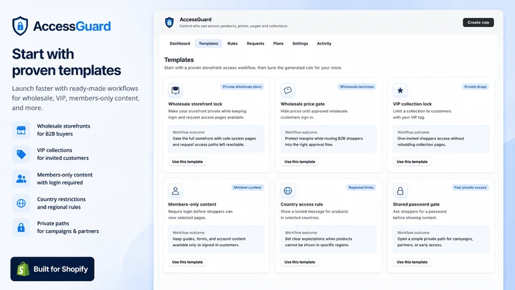Image resolution: width=515 pixels, height=290 pixels.
Task: Click the Members-only content person icon
Action: tap(175, 191)
